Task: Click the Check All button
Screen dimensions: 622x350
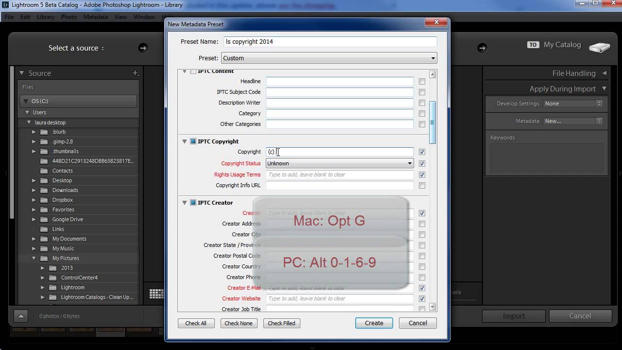Action: (x=196, y=323)
